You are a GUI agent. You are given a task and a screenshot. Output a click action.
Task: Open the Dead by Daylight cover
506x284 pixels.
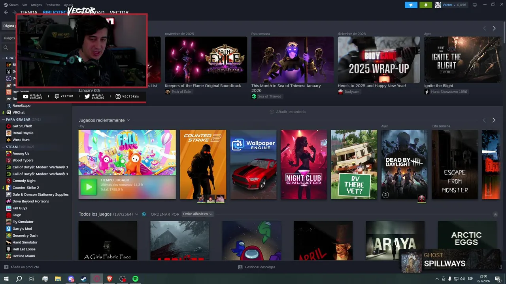(404, 164)
